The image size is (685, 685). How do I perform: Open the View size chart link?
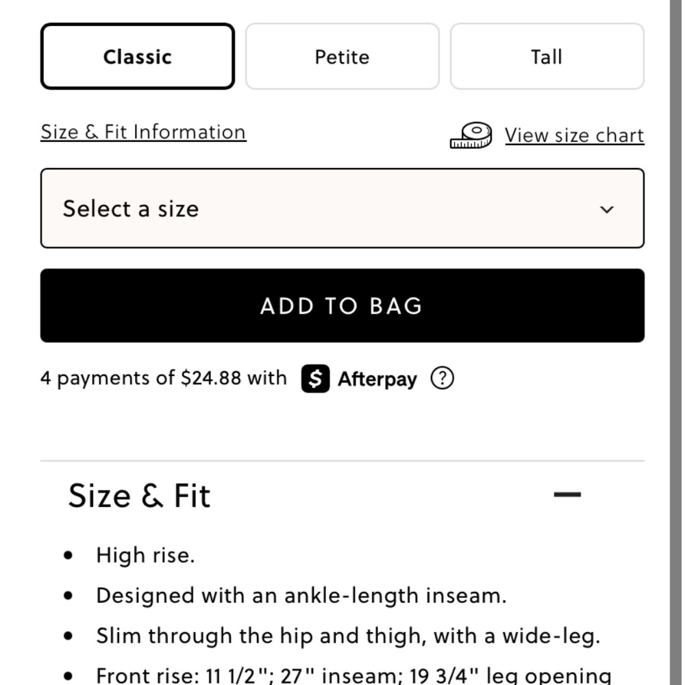click(x=575, y=136)
